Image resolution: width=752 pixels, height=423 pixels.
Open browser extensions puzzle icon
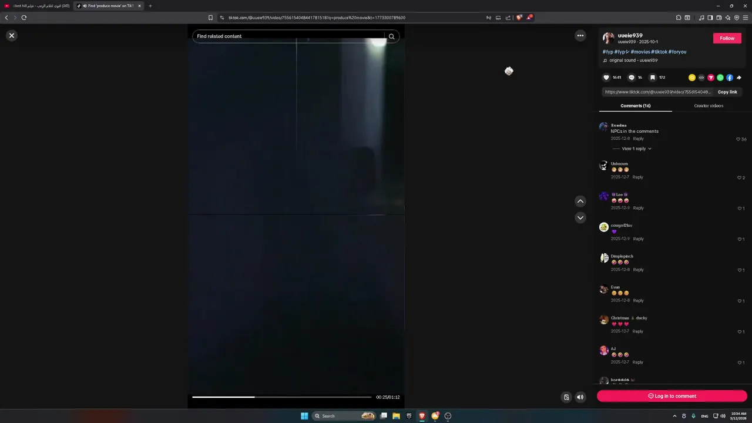(679, 18)
